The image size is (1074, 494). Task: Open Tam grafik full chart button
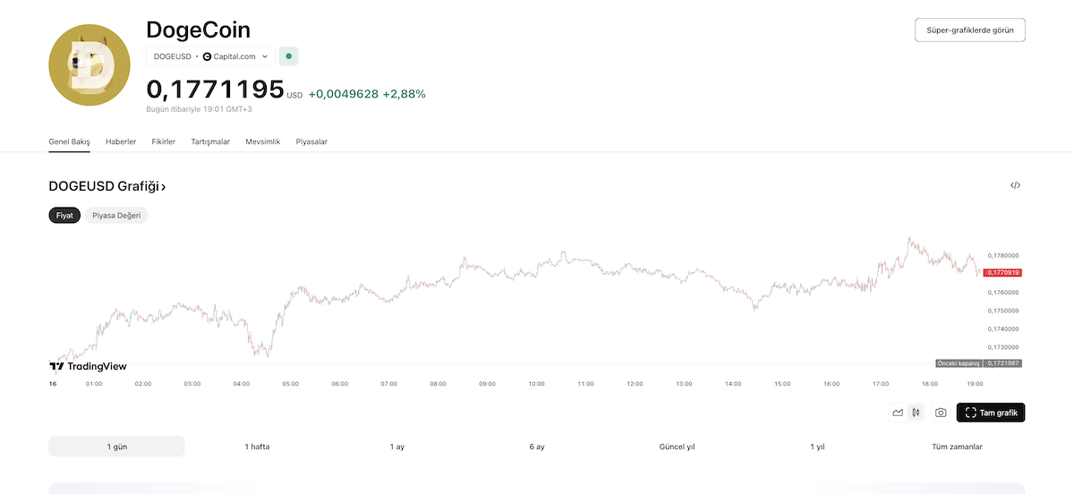pos(991,413)
